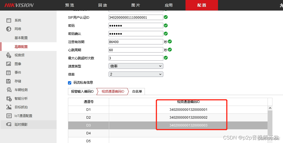
Task: Select the D2 channel row
Action: point(168,118)
